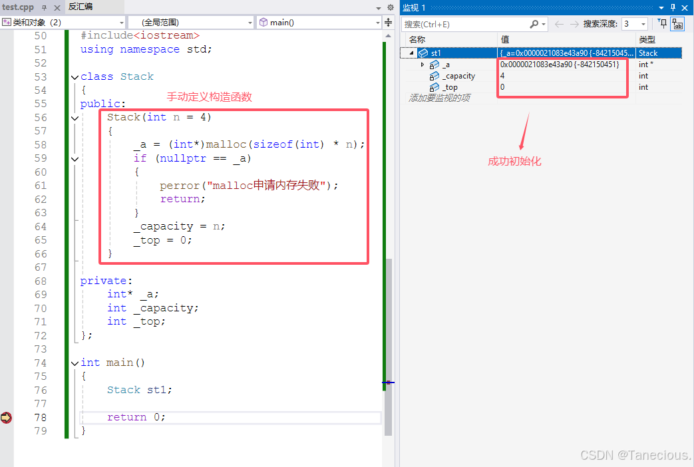Focus the watch 搜索(Ctrl+E) search field
The width and height of the screenshot is (694, 467).
tap(464, 25)
